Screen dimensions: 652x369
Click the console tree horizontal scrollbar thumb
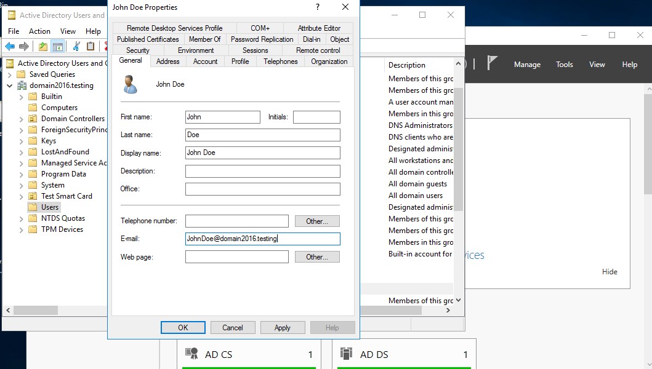click(x=36, y=311)
